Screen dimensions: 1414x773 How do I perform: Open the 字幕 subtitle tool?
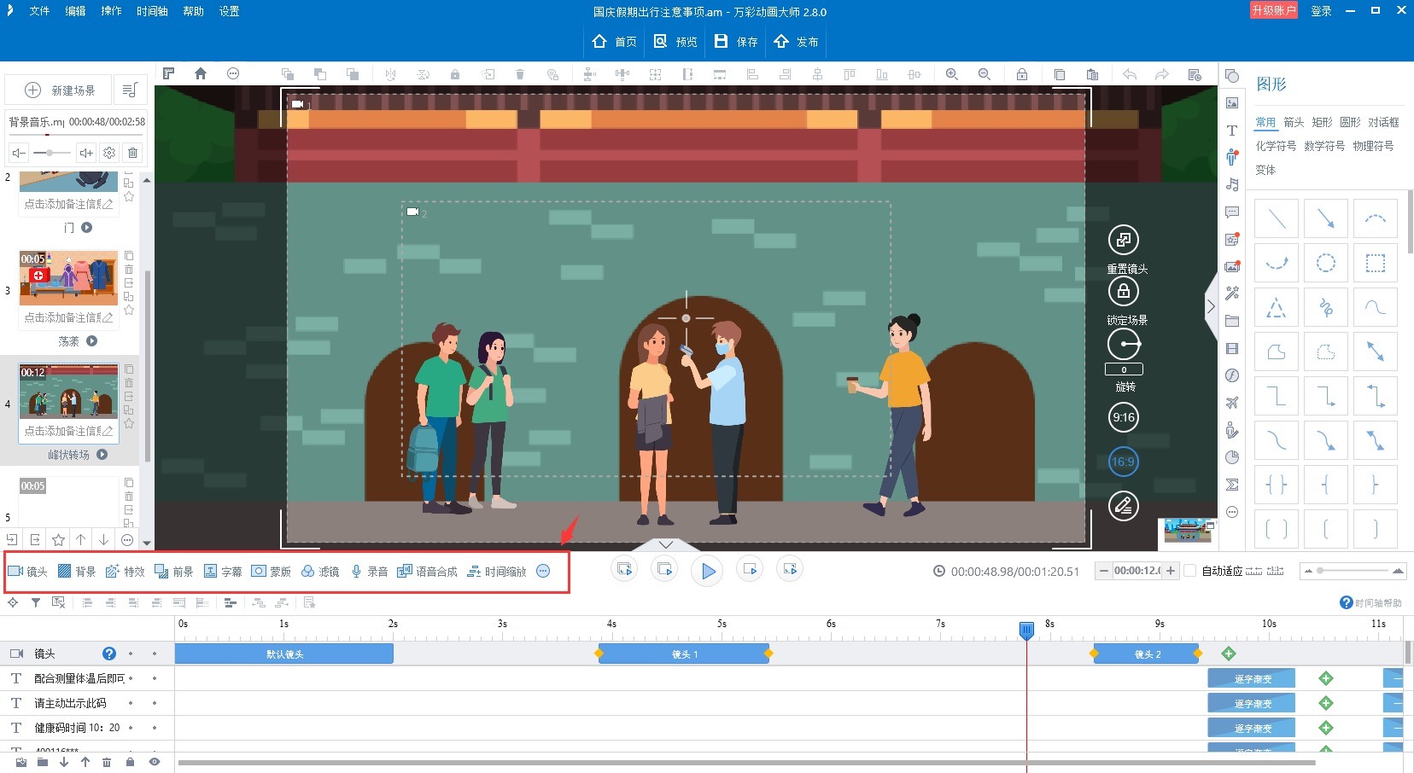pyautogui.click(x=223, y=572)
